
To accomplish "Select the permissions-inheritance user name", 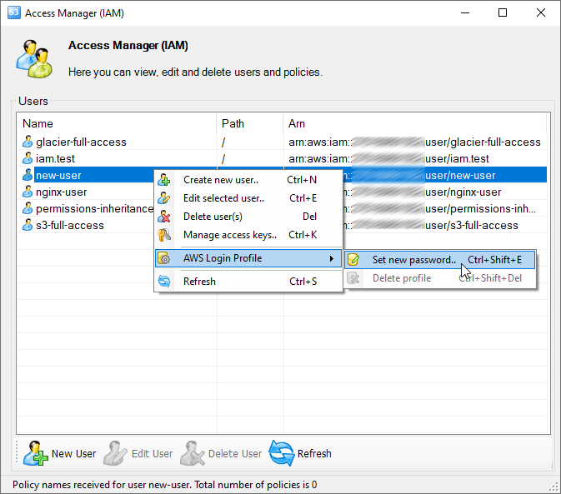I will point(95,208).
